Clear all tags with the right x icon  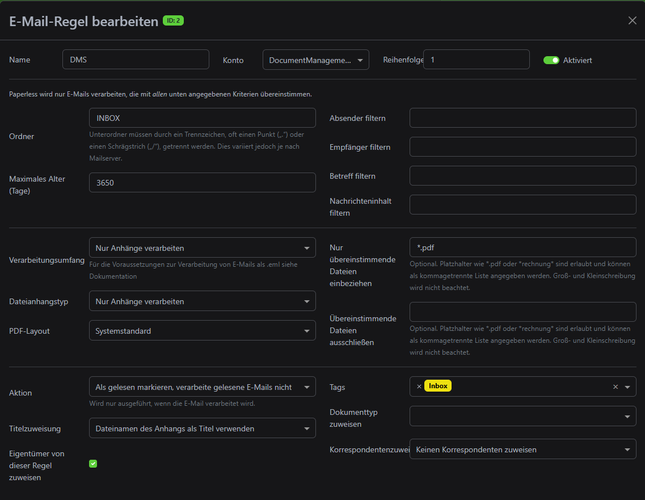(616, 387)
